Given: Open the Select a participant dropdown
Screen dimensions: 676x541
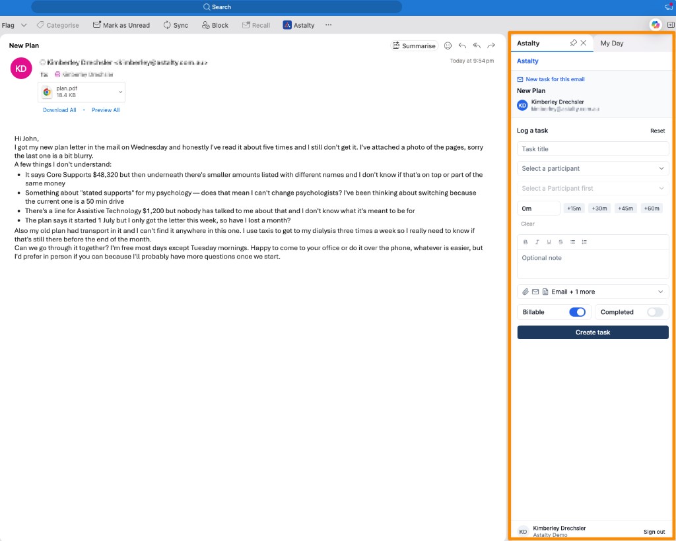Looking at the screenshot, I should point(593,168).
